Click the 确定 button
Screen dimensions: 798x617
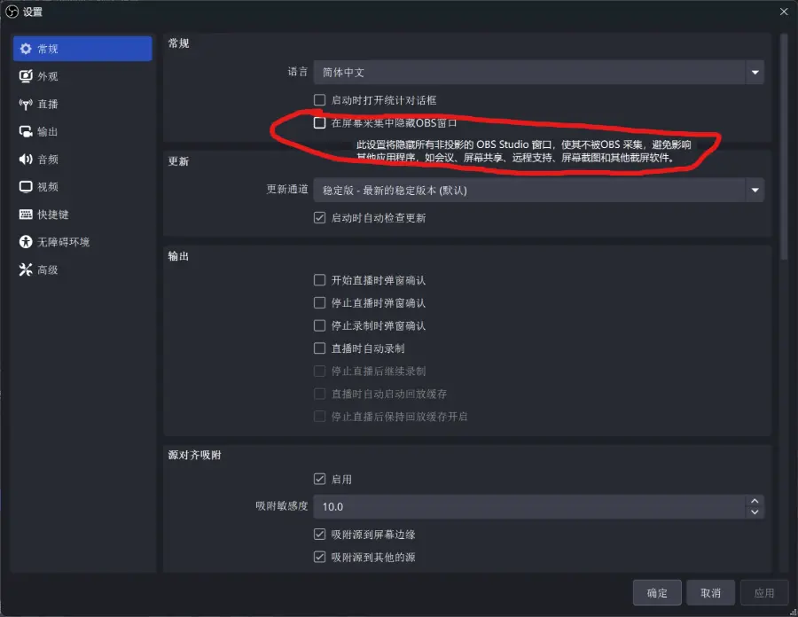click(657, 592)
